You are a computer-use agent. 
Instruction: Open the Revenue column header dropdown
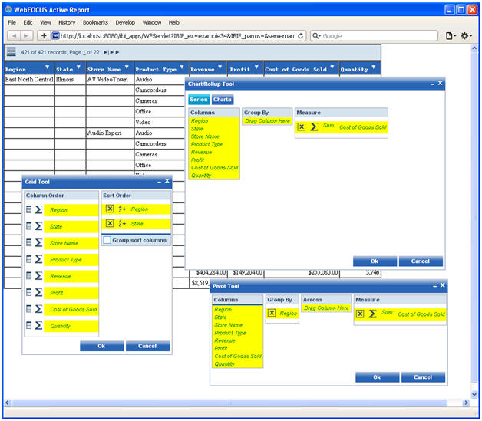[x=220, y=67]
